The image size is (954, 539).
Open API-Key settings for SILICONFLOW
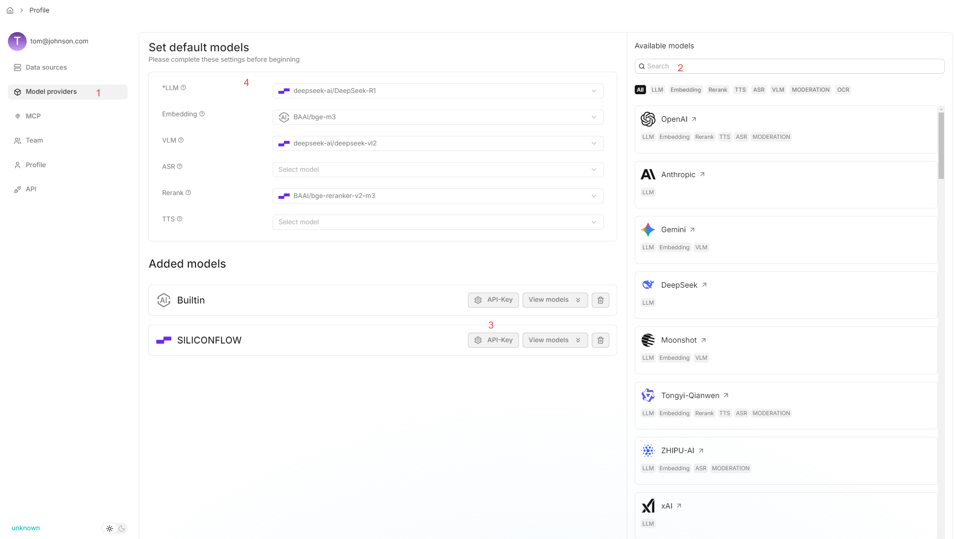pyautogui.click(x=493, y=340)
